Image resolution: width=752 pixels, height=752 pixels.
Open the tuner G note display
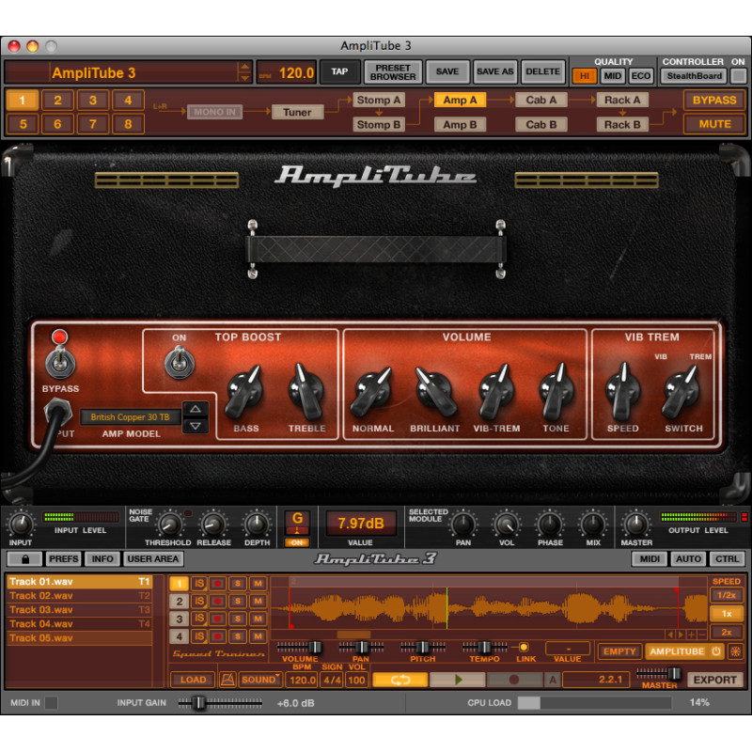click(x=297, y=523)
